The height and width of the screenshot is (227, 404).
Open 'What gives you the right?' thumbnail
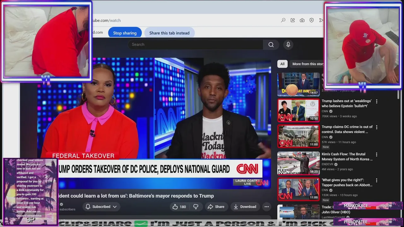point(298,189)
